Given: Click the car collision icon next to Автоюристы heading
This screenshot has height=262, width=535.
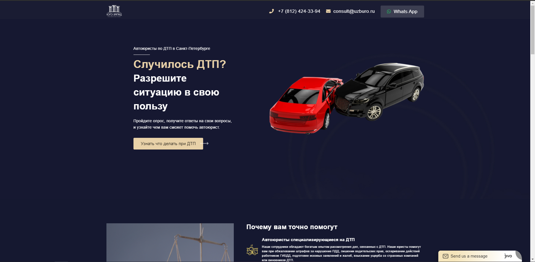Looking at the screenshot, I should (252, 251).
